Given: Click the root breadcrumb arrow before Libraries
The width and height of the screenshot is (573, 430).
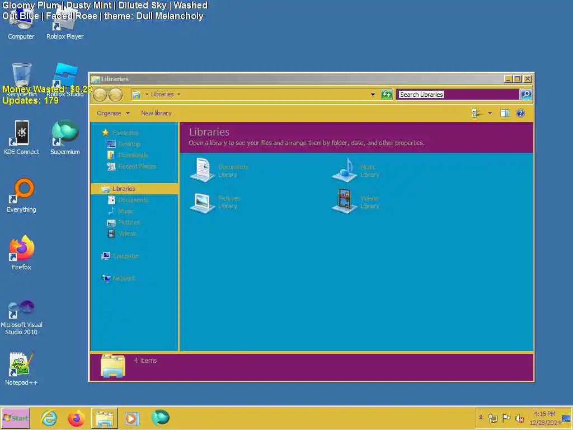Looking at the screenshot, I should [147, 94].
